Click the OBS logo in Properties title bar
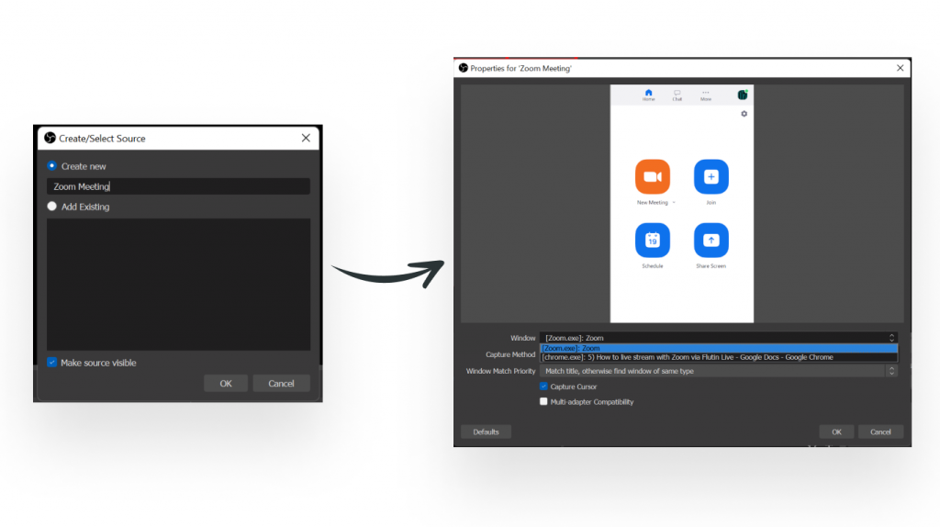Image resolution: width=940 pixels, height=527 pixels. [x=464, y=68]
